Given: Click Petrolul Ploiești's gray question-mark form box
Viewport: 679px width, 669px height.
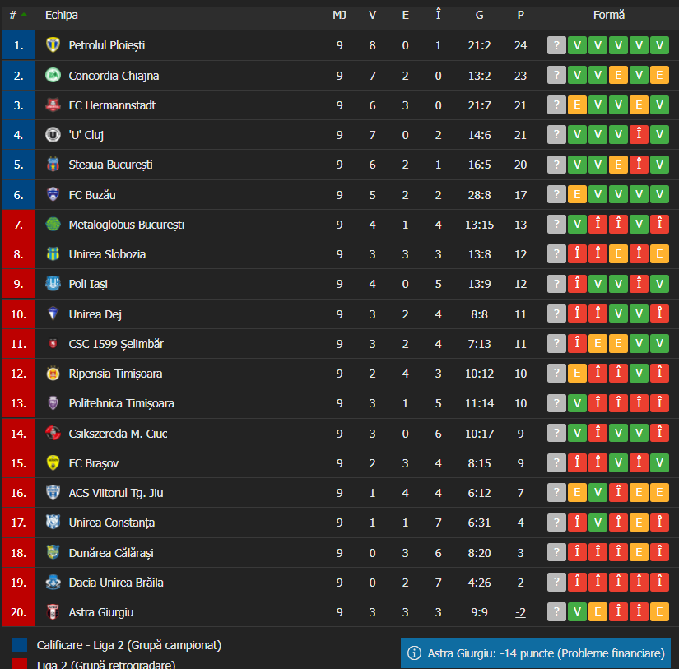Looking at the screenshot, I should [556, 45].
